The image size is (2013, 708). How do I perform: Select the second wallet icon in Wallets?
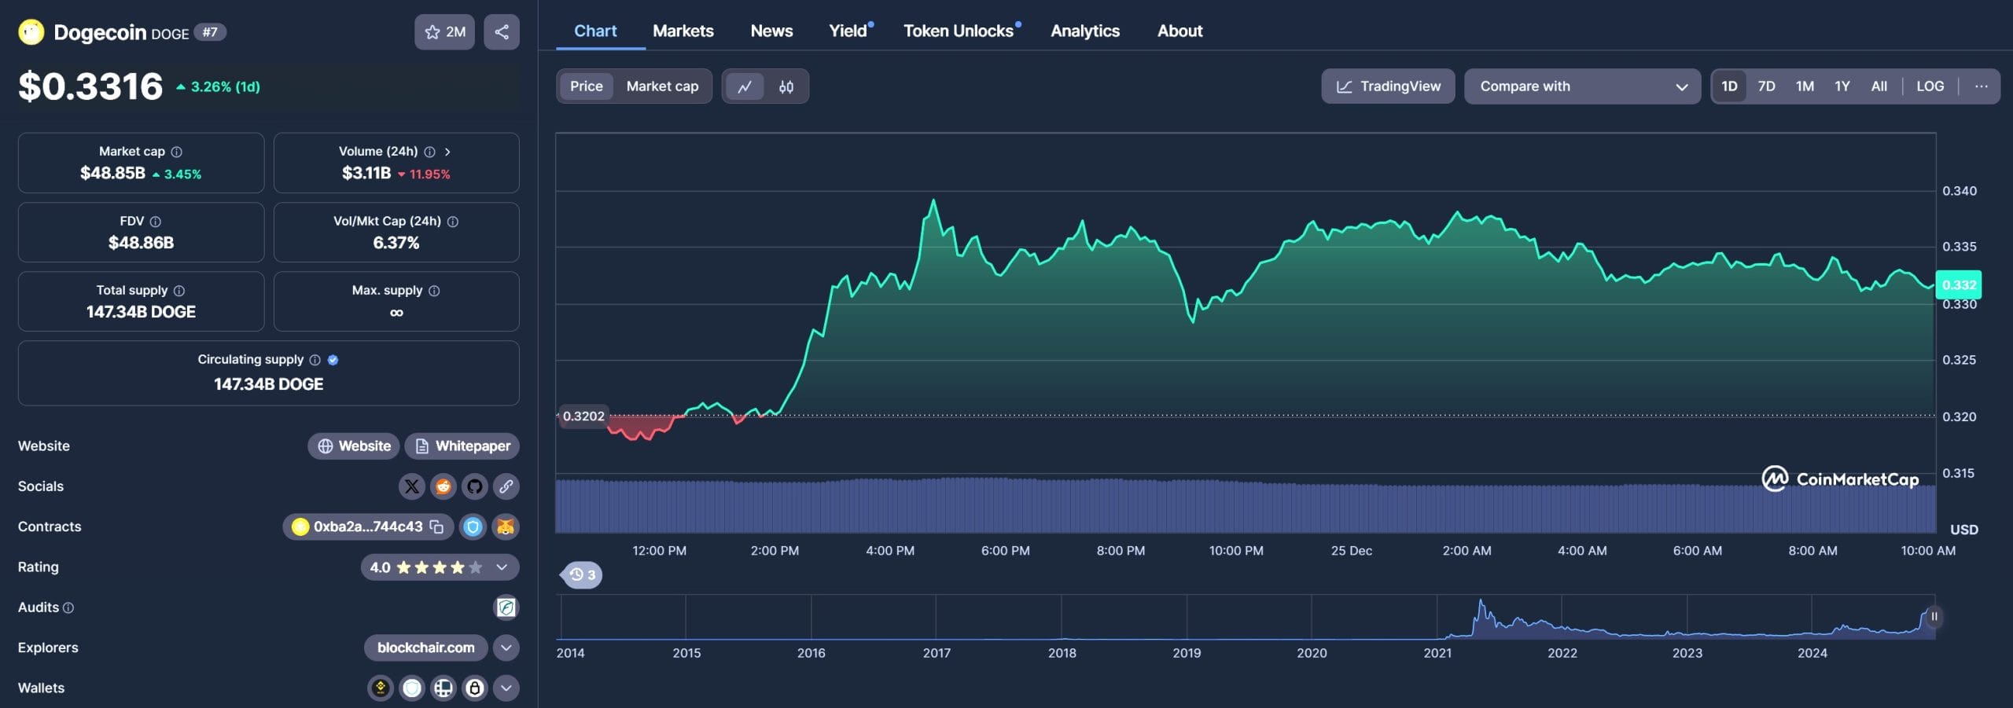[412, 688]
